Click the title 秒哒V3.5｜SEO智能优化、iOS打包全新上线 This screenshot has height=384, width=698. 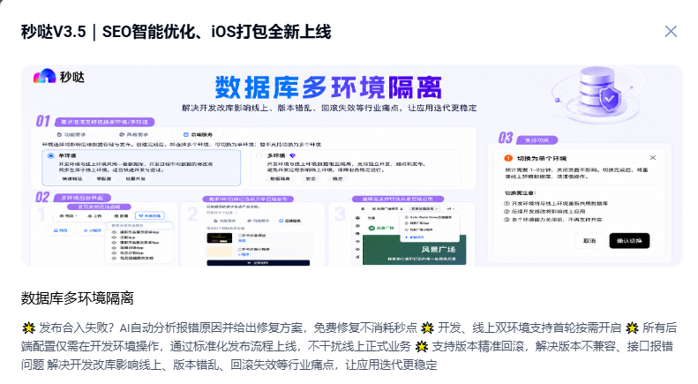[176, 32]
